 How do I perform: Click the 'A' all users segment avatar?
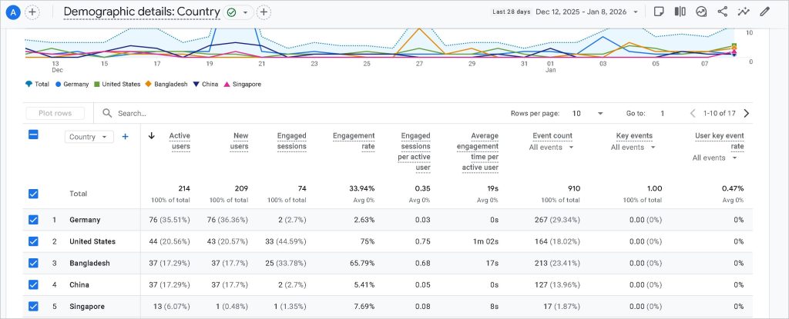(13, 12)
